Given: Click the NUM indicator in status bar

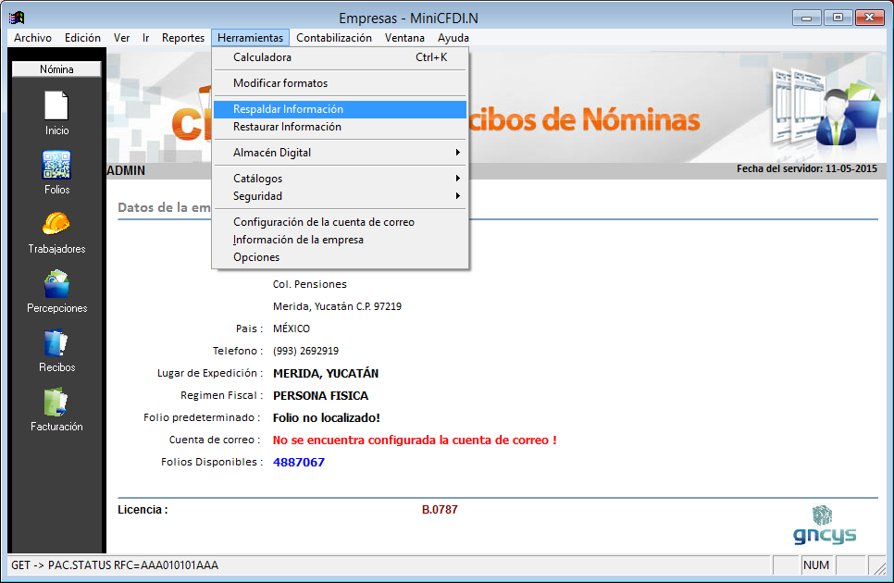Looking at the screenshot, I should [816, 565].
